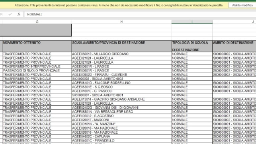Select column G header
This screenshot has width=256, height=144.
37,22
